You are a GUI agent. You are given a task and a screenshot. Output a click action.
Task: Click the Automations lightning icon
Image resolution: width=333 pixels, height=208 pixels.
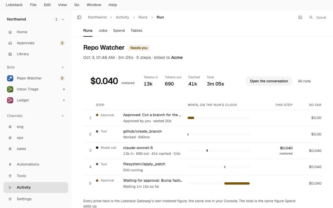click(10, 164)
